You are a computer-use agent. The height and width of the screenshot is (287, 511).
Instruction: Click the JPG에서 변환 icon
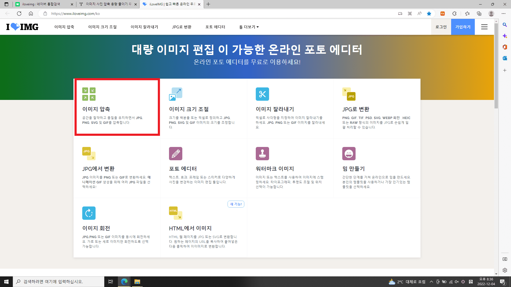[89, 154]
